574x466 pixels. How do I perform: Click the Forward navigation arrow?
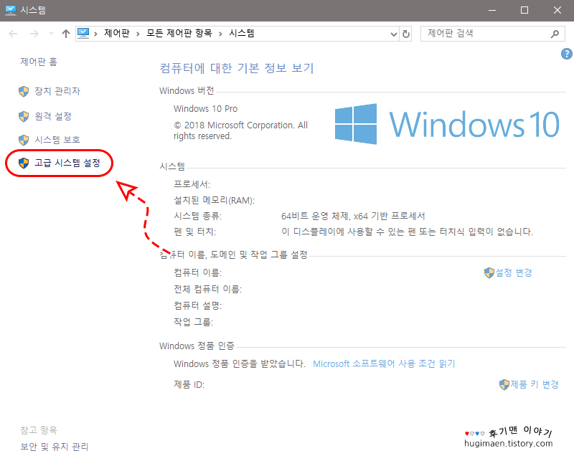tap(34, 34)
